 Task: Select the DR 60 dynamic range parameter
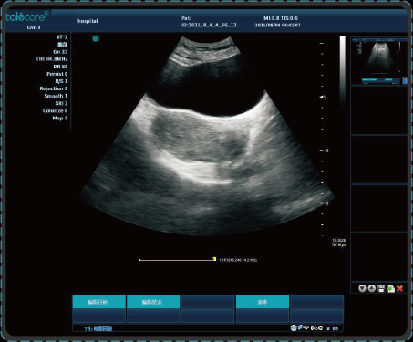tap(60, 67)
